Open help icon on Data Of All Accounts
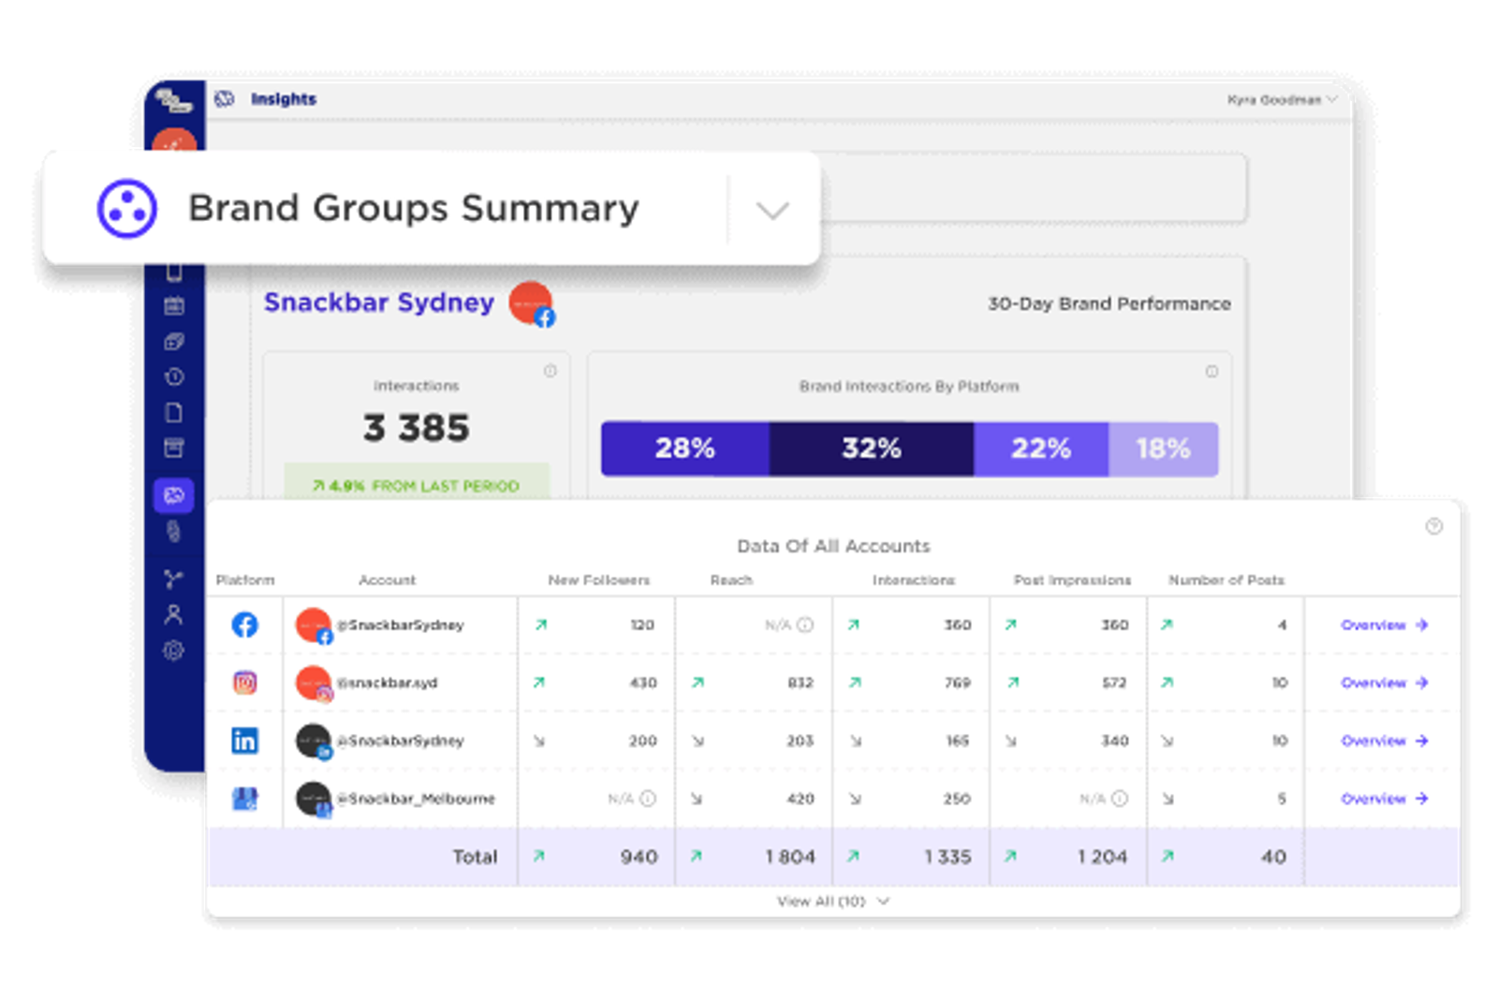Viewport: 1498px width, 999px height. 1433,526
